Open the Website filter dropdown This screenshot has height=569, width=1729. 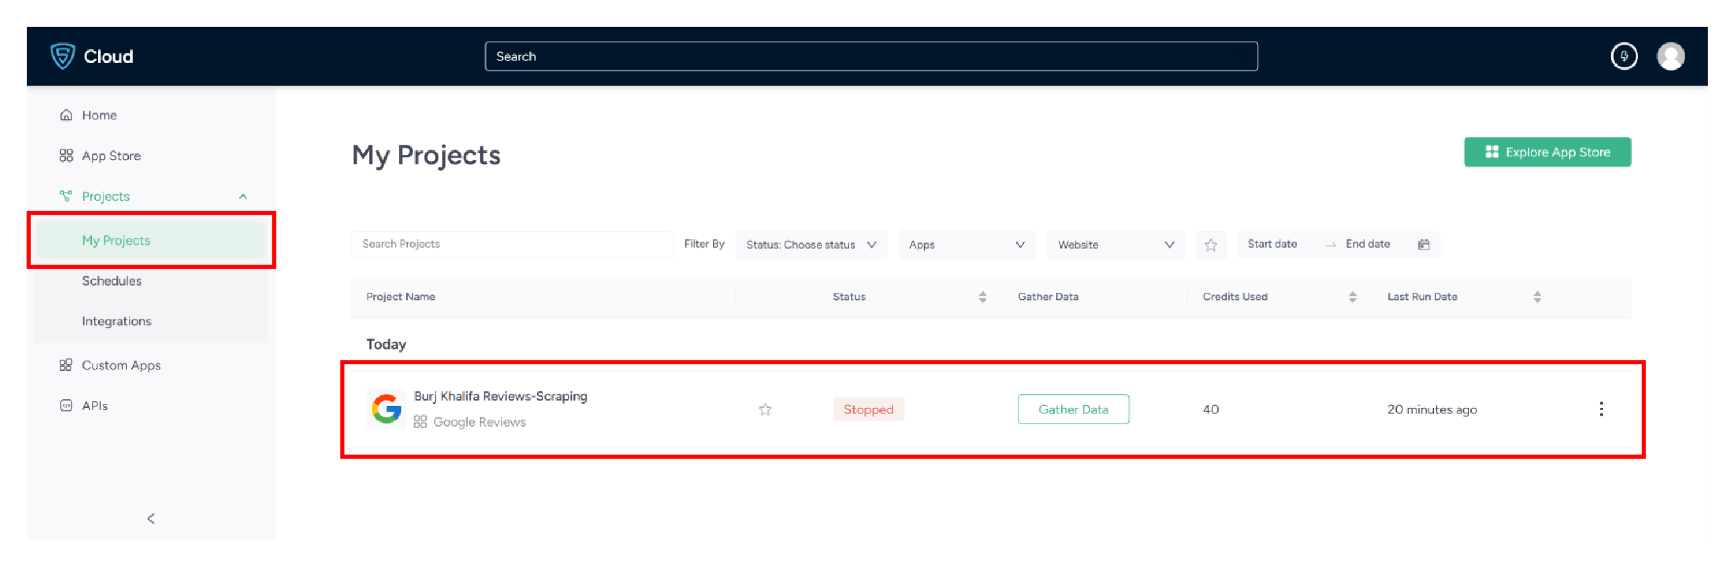click(1115, 245)
